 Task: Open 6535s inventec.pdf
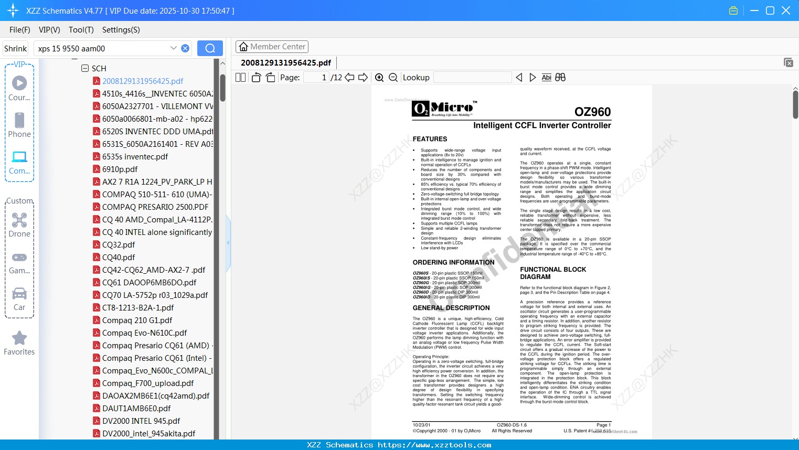coord(135,156)
